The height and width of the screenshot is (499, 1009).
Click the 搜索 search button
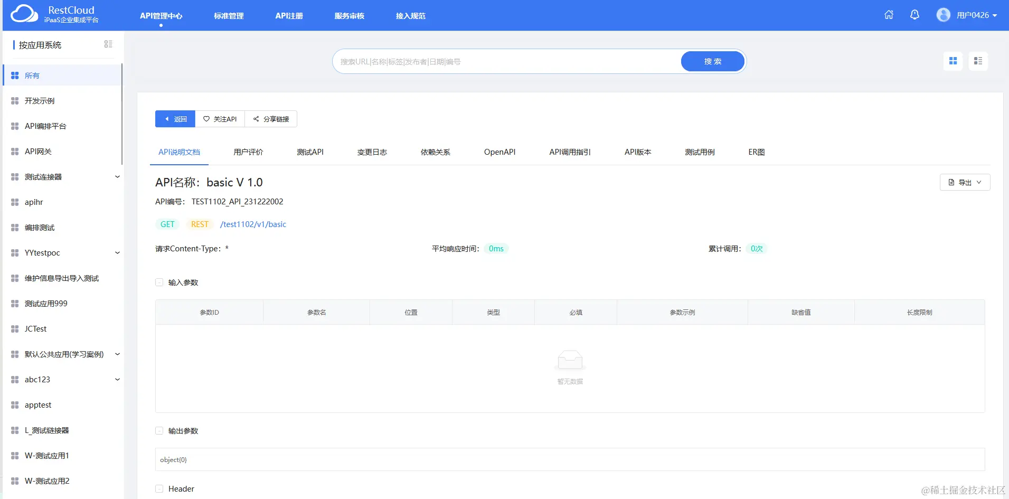click(713, 61)
